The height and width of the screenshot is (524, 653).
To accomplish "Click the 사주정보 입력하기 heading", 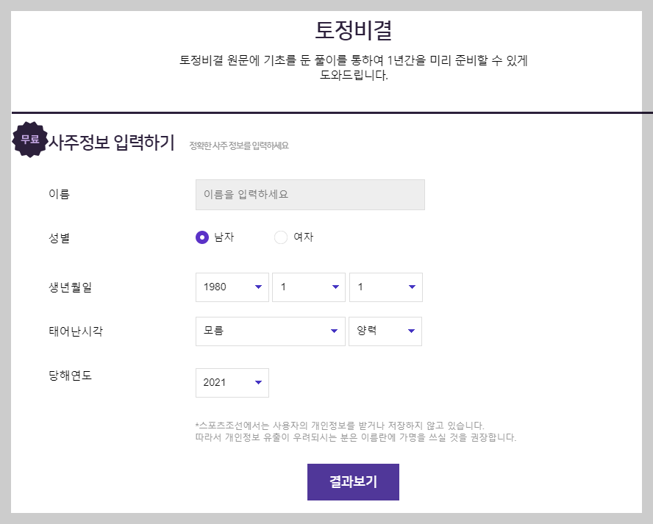I will tap(112, 143).
